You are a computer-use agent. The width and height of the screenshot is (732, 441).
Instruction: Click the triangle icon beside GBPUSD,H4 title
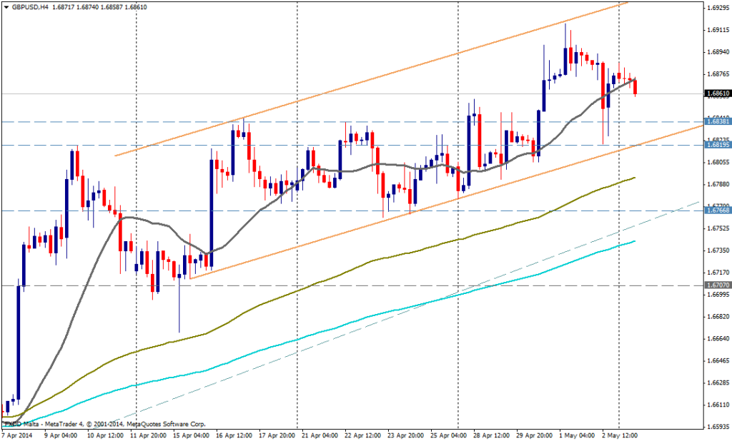6,5
